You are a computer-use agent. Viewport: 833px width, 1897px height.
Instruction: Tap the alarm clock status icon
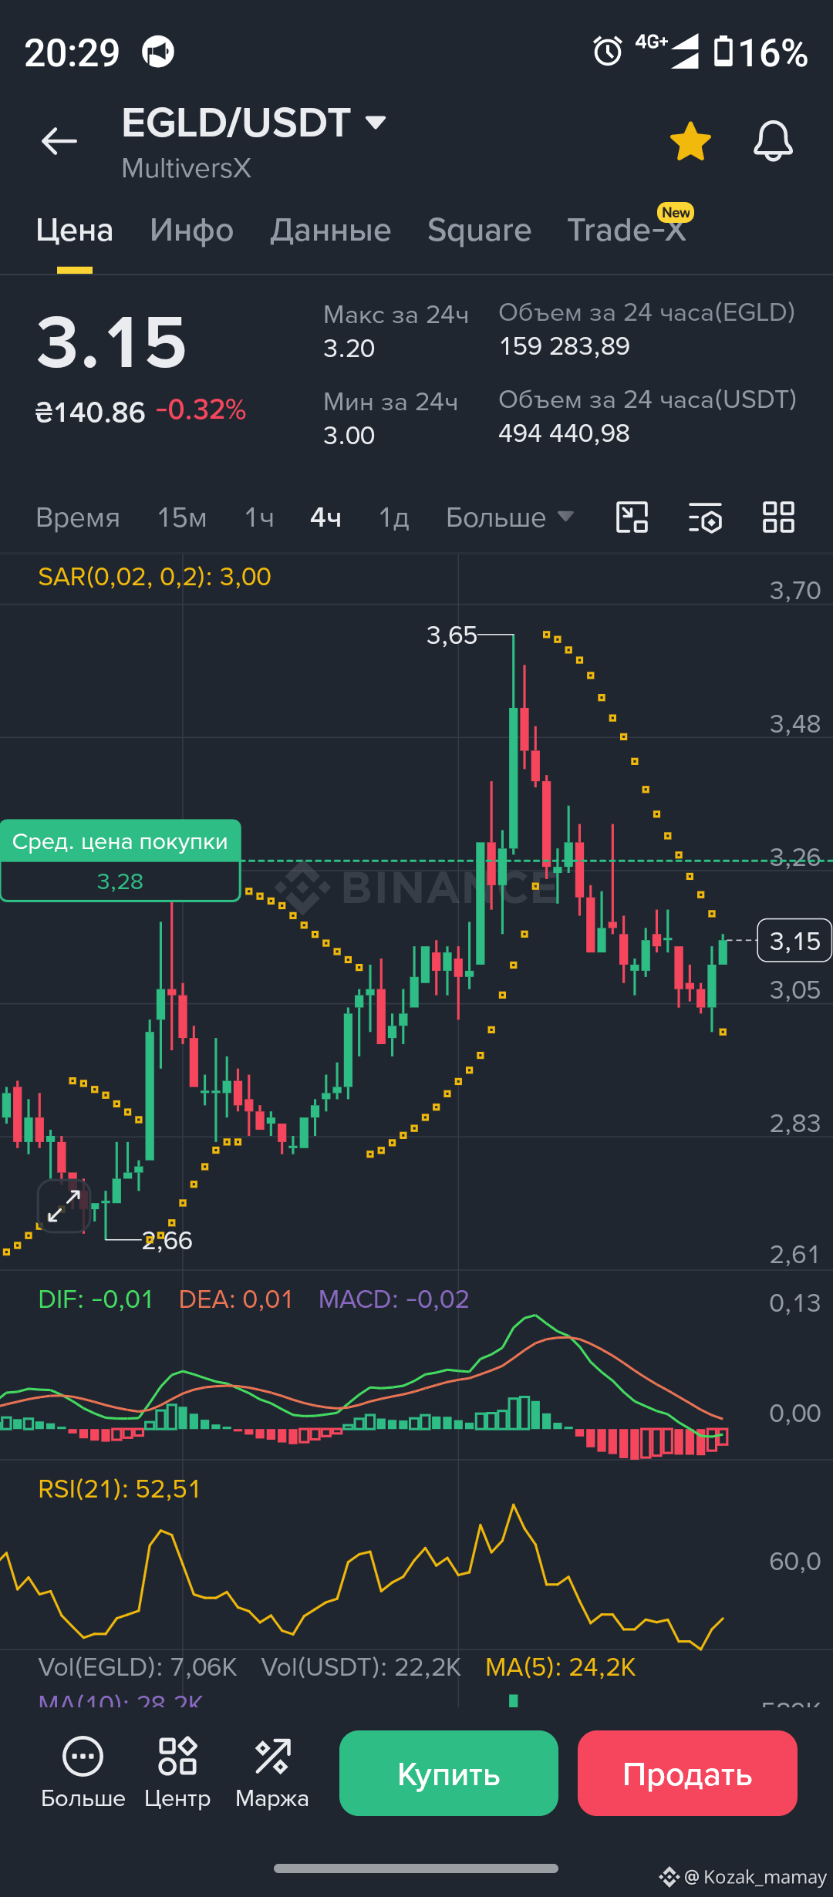(x=608, y=52)
